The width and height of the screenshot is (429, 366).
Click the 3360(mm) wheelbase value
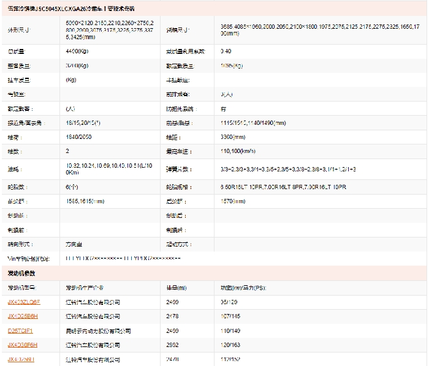[x=232, y=137]
